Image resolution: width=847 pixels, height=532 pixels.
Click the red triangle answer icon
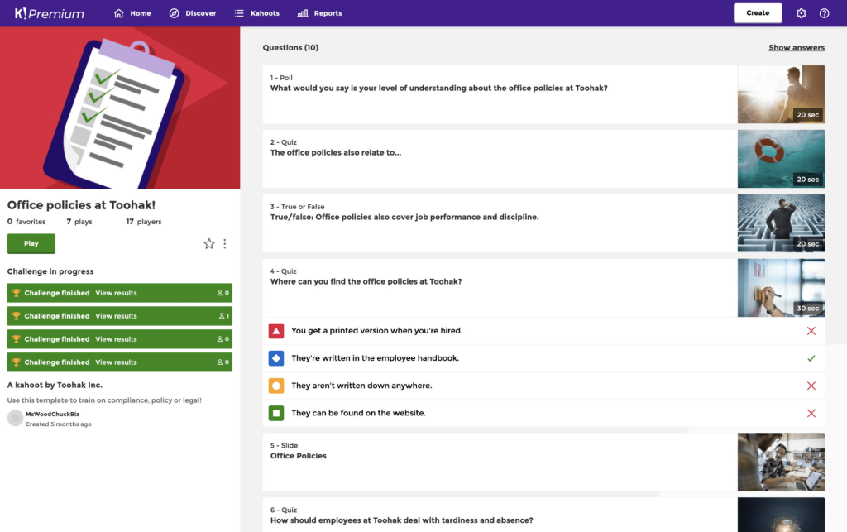coord(276,331)
